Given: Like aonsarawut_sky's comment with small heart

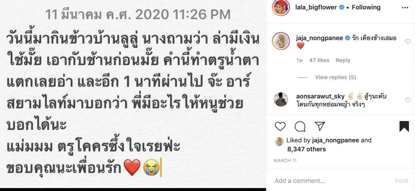Looking at the screenshot, I should (408, 100).
